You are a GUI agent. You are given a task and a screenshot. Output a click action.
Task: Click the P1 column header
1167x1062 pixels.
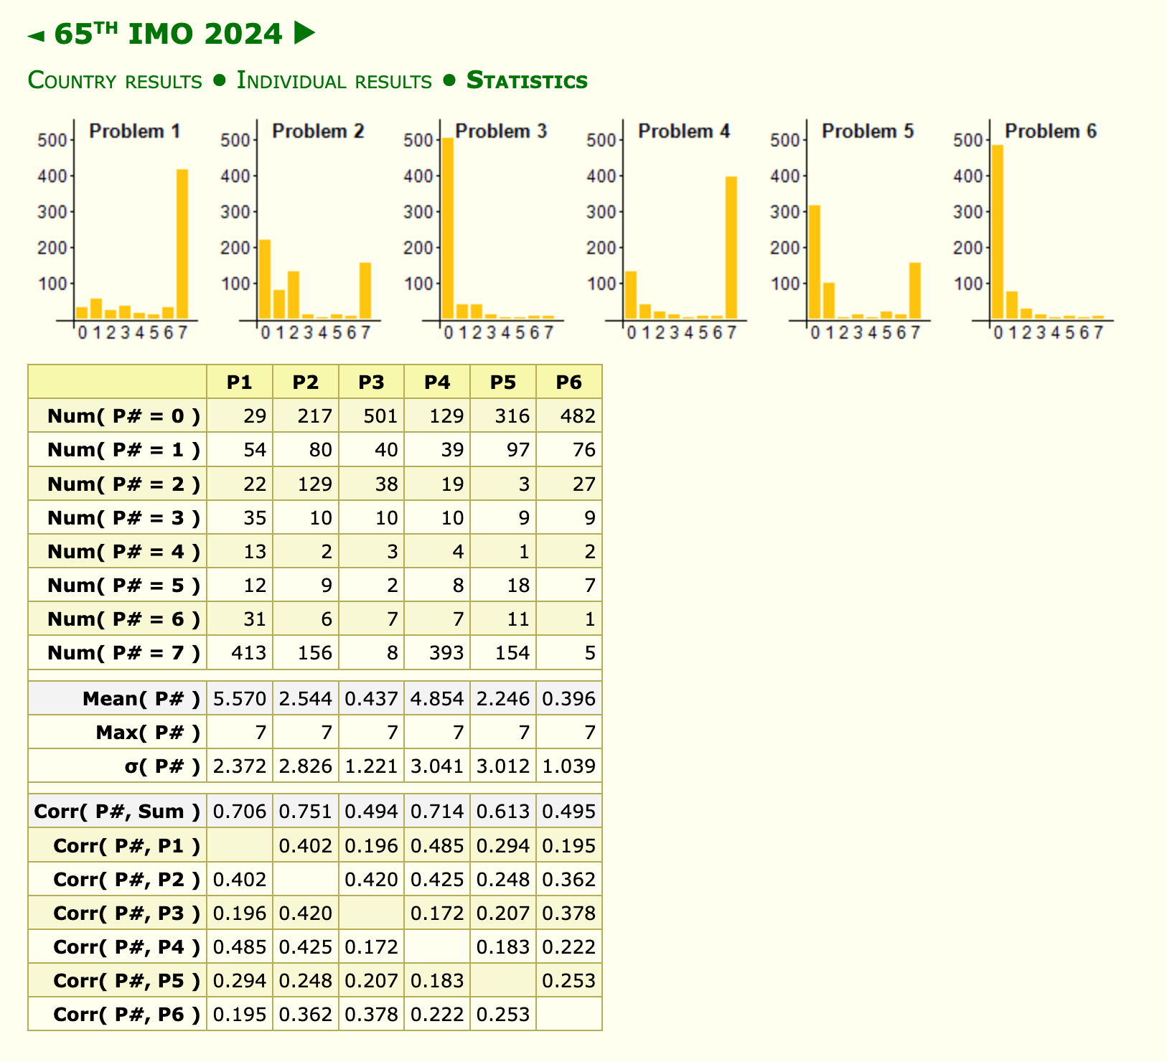click(239, 382)
